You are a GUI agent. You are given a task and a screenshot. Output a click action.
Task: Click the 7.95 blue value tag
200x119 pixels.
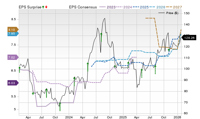(x=13, y=34)
